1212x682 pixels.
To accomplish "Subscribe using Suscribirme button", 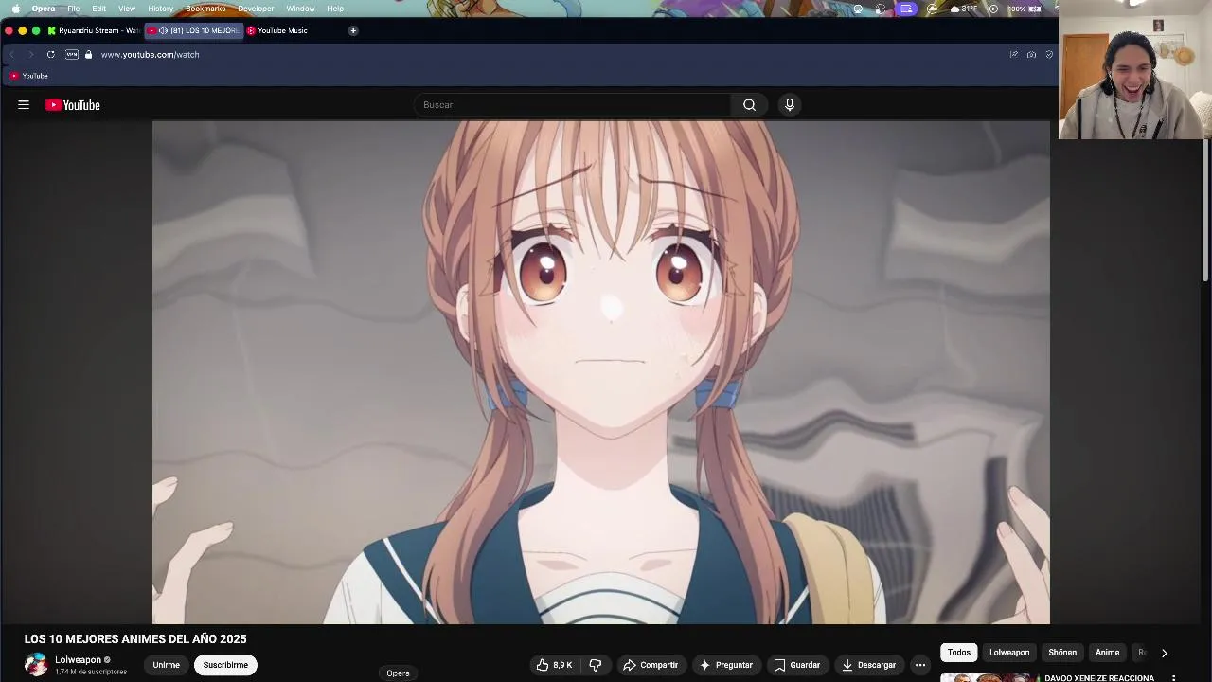I will [225, 665].
